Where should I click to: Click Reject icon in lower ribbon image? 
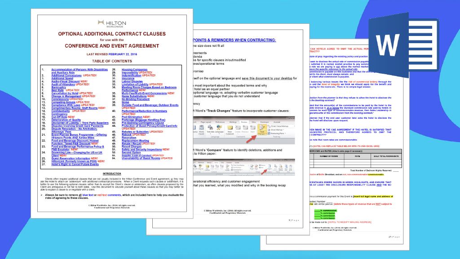(x=256, y=167)
